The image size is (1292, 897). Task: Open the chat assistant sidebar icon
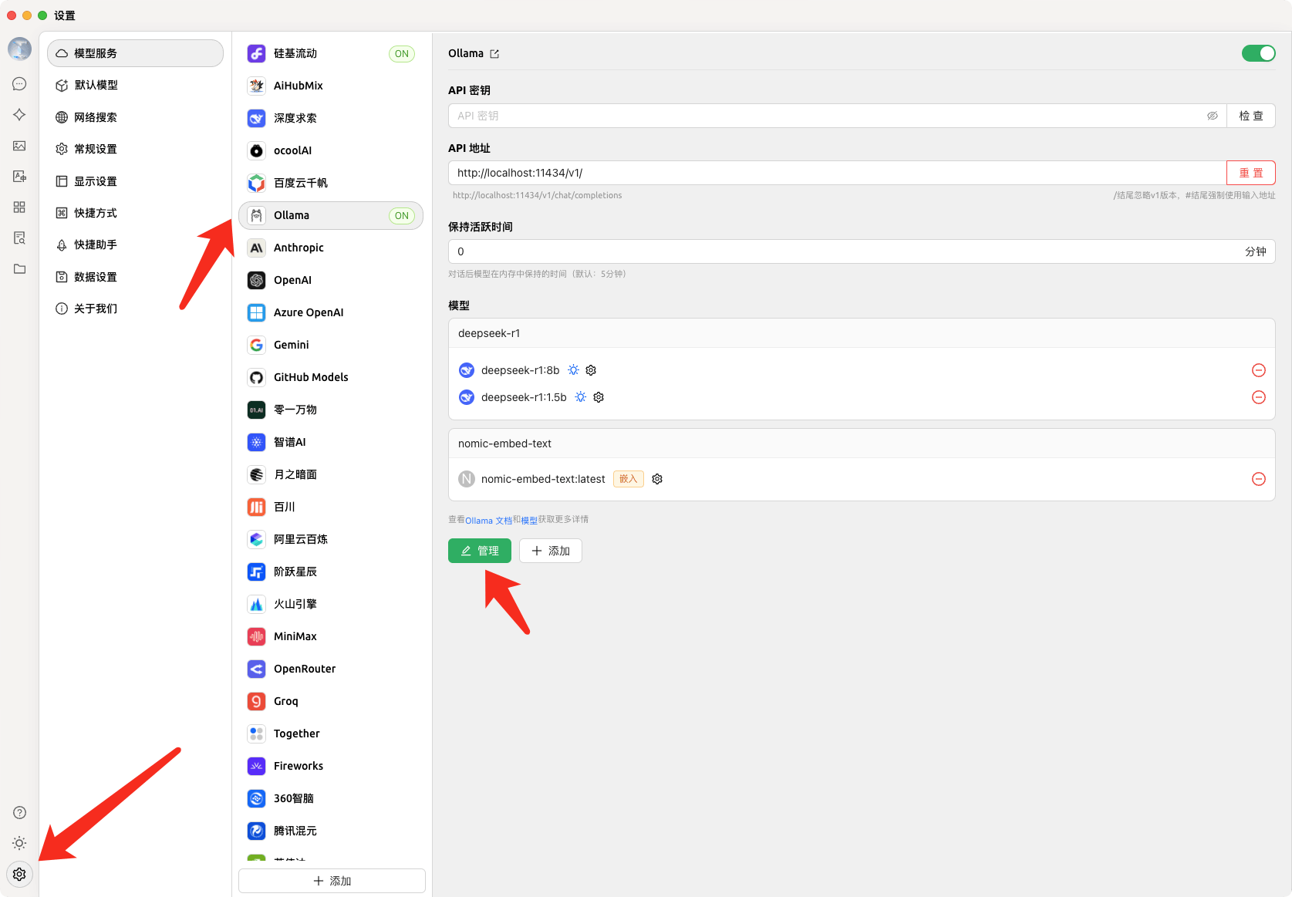[x=19, y=84]
